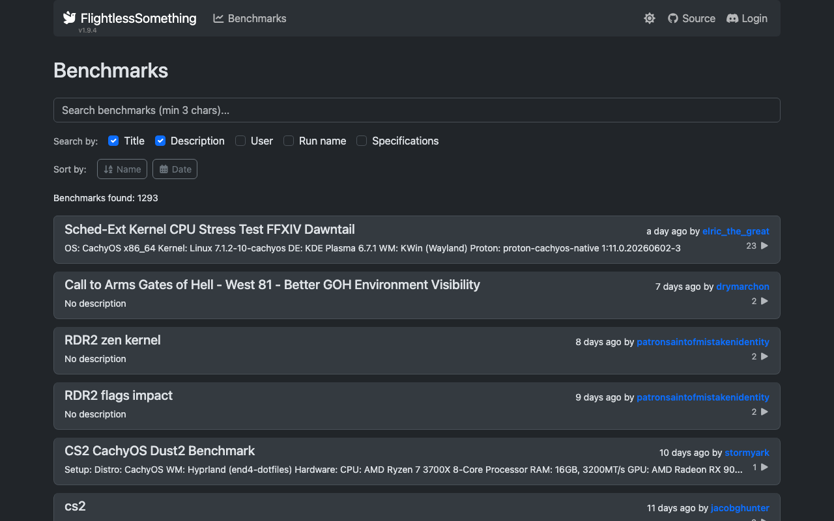Click run-count play icon on CS2 CachyOS Dust2 row
The height and width of the screenshot is (521, 834).
(765, 467)
